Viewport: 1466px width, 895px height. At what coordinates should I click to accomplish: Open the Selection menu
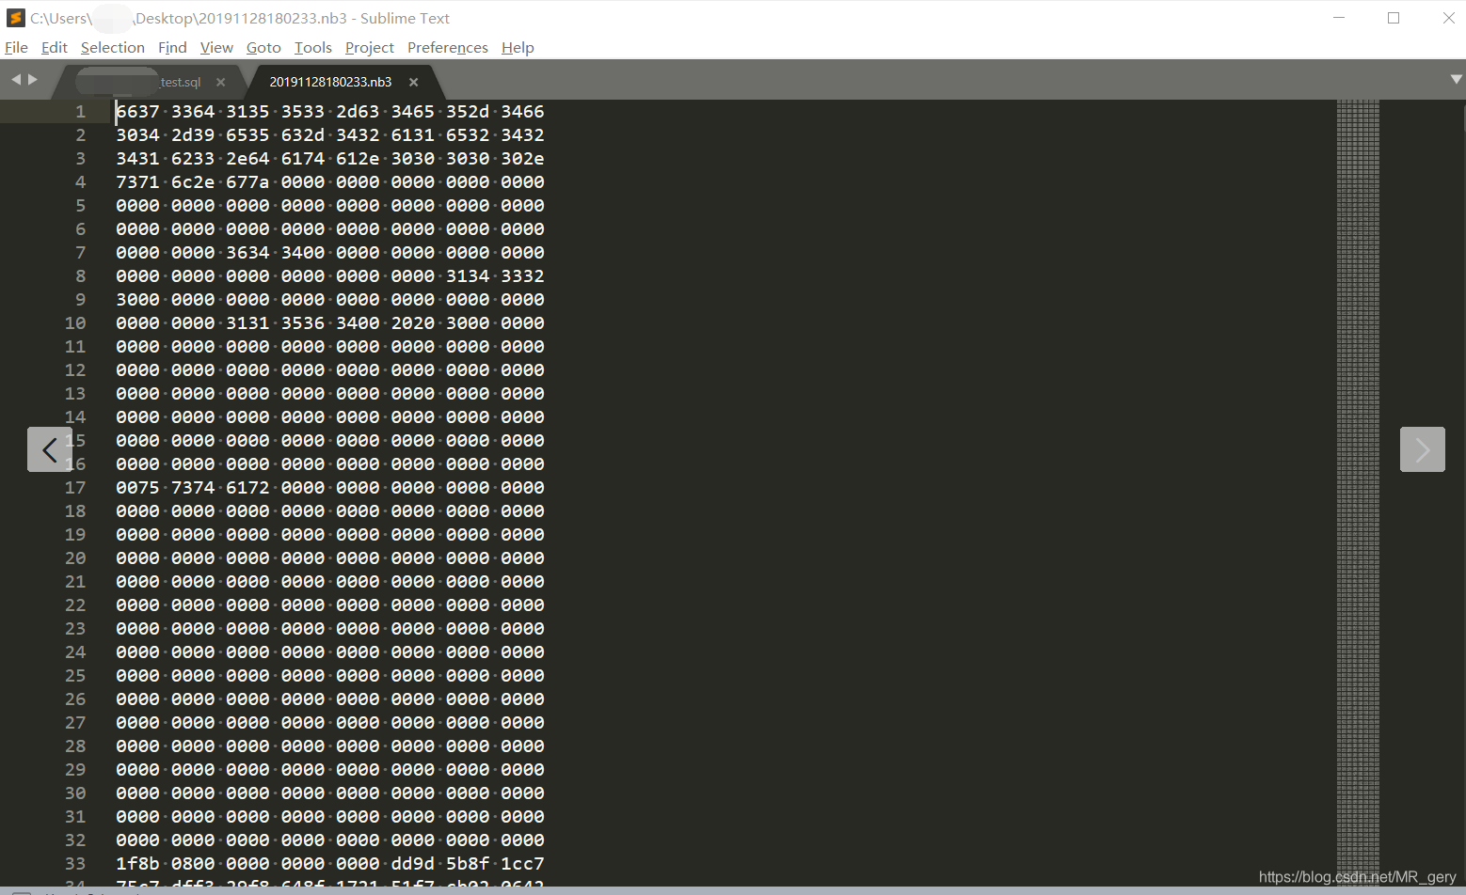pos(113,47)
